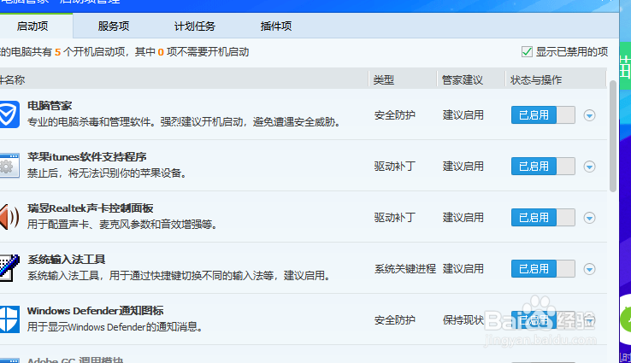Select the 电脑管家 item name

click(50, 106)
